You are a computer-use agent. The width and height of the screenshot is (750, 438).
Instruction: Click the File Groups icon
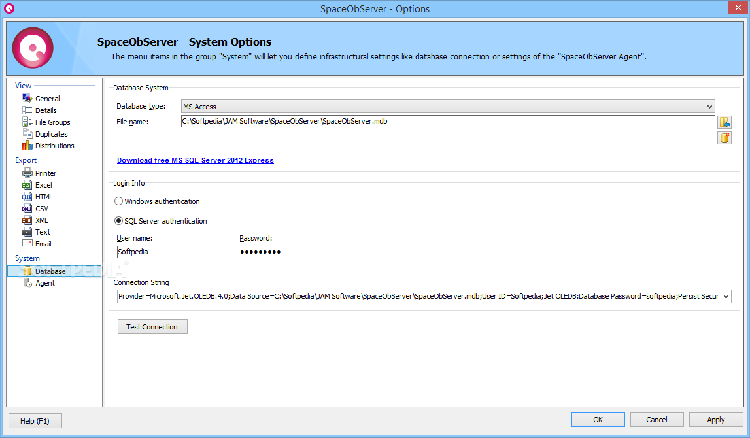tap(27, 122)
